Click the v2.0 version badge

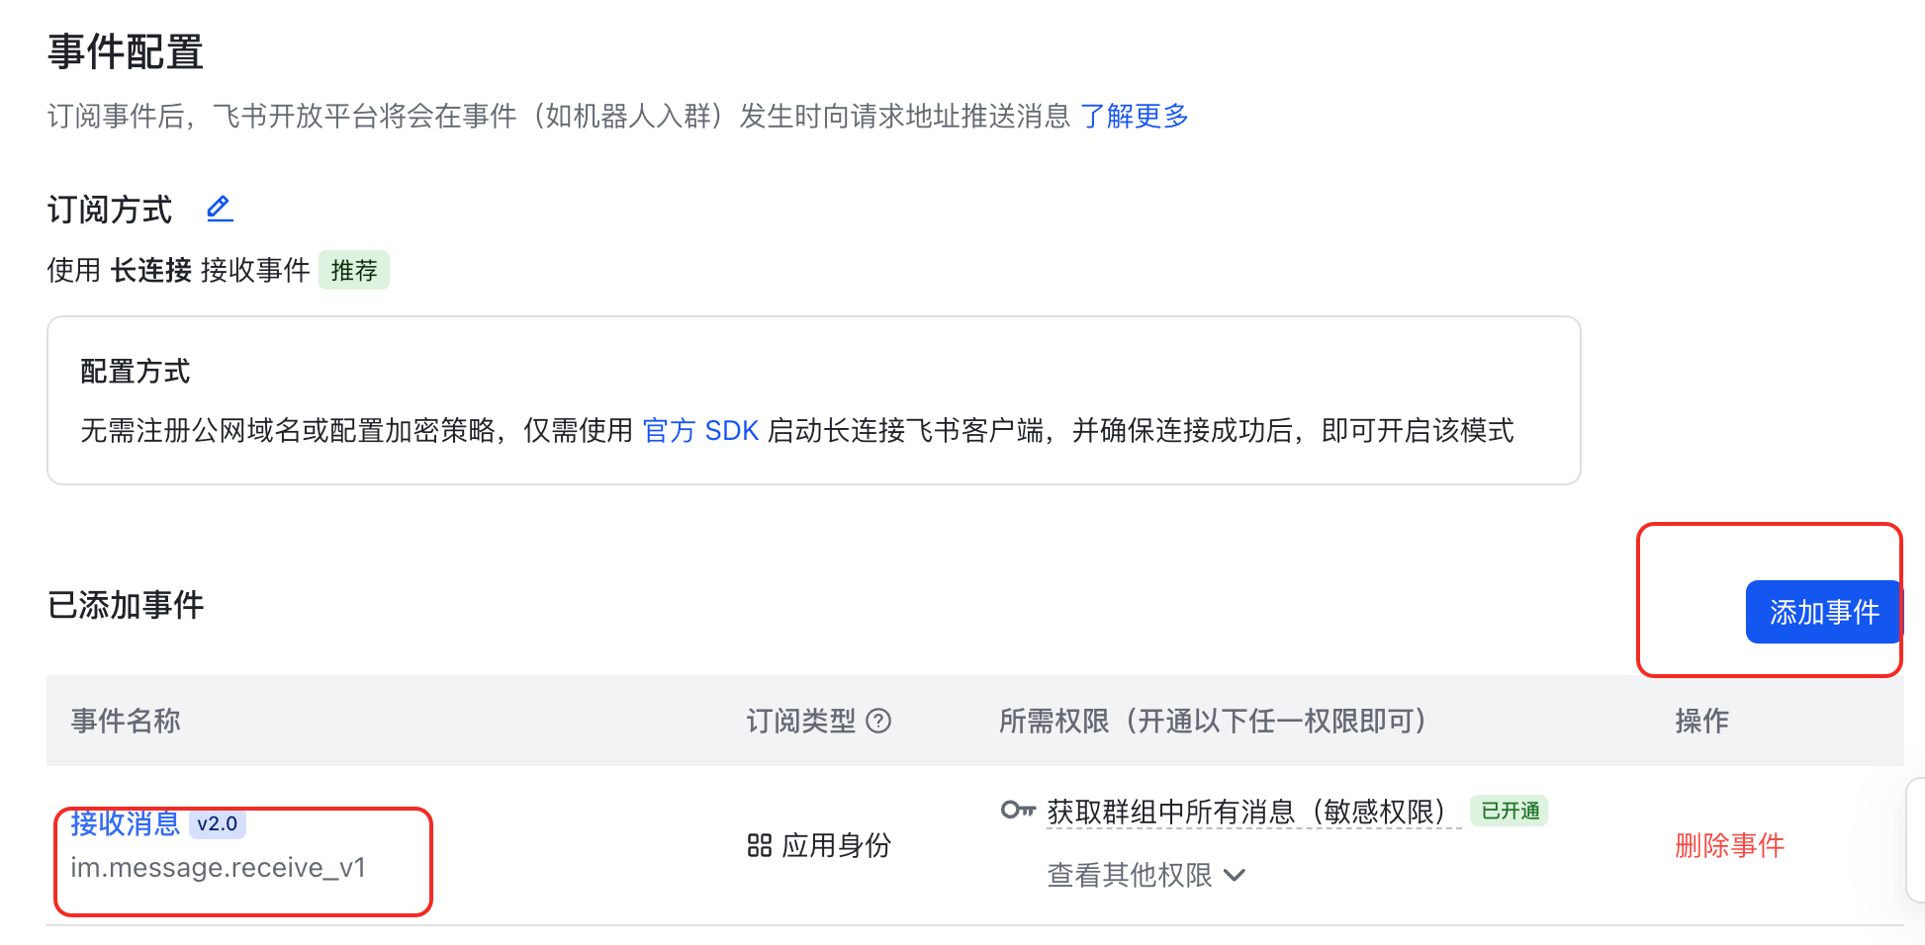tap(218, 823)
